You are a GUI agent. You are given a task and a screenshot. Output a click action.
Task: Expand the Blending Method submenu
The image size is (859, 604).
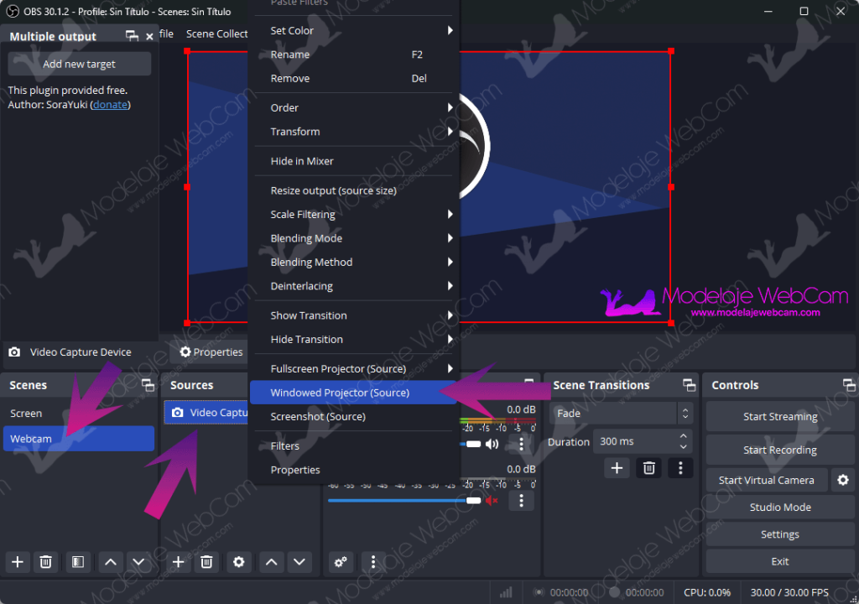pyautogui.click(x=354, y=262)
